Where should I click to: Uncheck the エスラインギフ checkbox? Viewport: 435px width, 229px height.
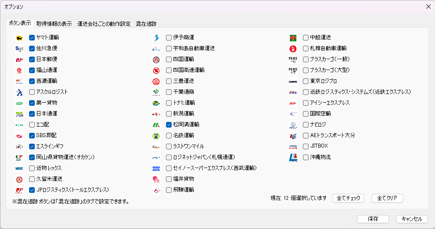32,146
